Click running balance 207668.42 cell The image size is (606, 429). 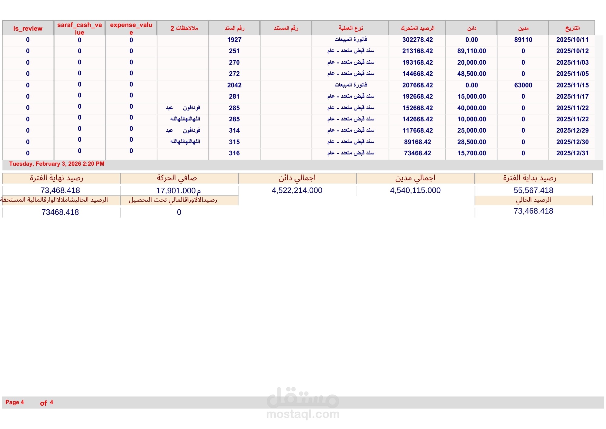click(417, 85)
